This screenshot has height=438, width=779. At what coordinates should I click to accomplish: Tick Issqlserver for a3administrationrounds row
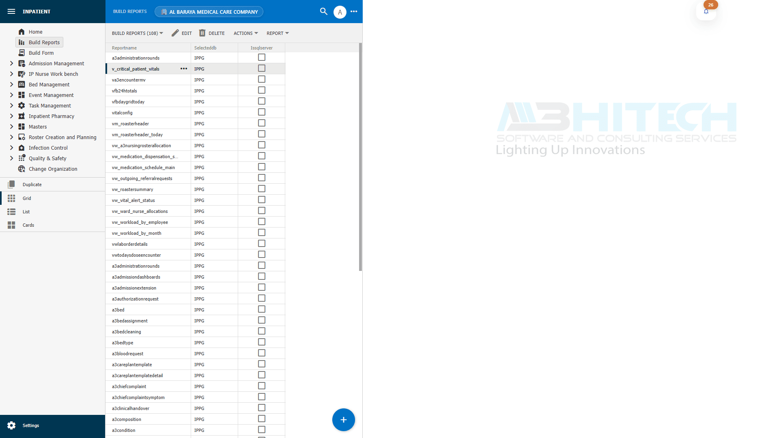click(261, 57)
